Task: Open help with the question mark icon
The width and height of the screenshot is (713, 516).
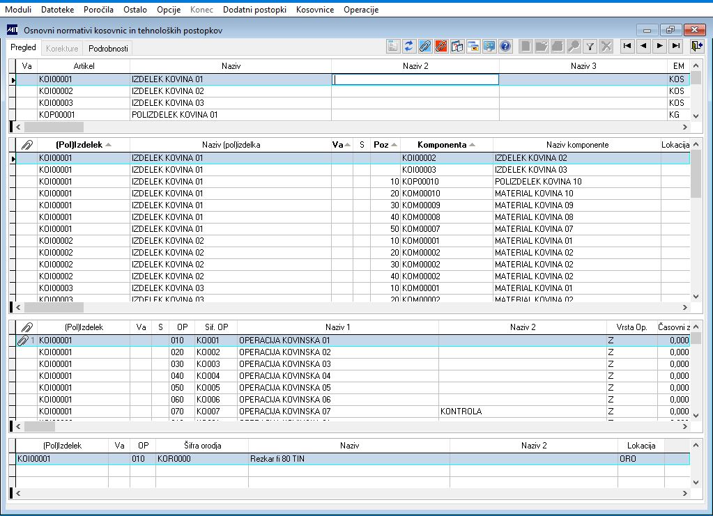Action: (505, 46)
